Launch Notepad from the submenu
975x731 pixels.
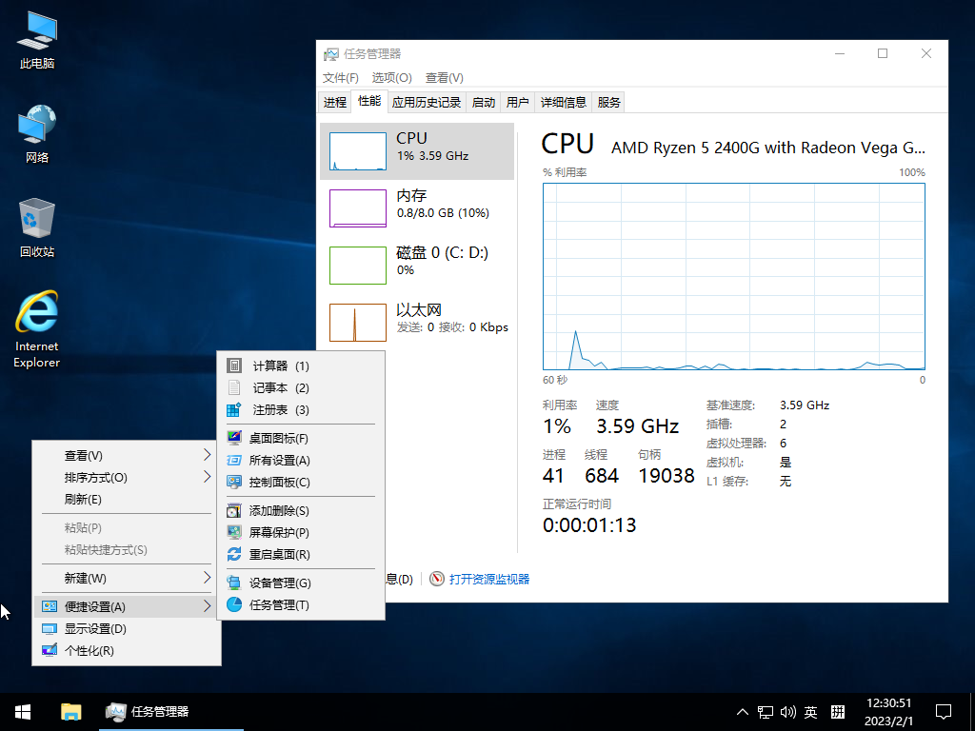click(x=280, y=388)
